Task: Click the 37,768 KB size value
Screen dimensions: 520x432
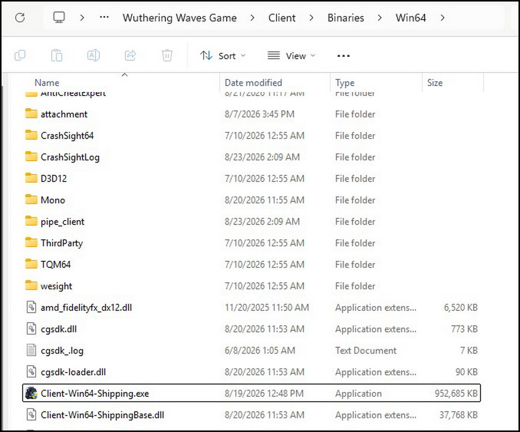Action: 458,415
